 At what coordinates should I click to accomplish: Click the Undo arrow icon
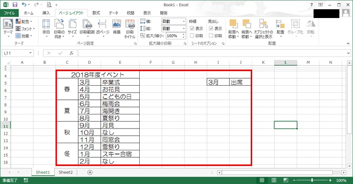[24, 4]
